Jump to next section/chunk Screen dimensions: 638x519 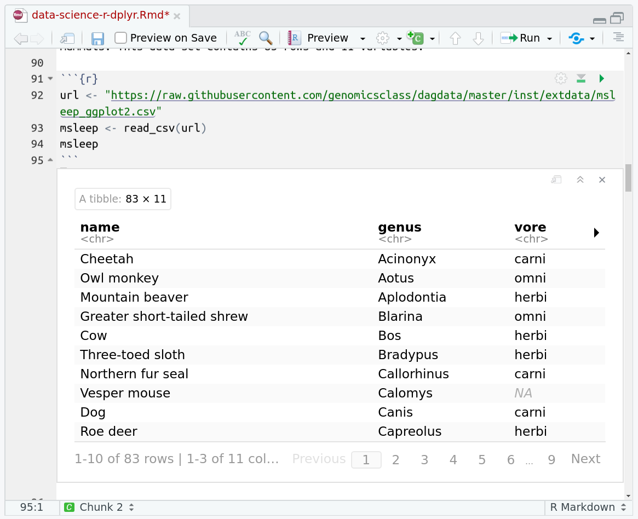479,38
